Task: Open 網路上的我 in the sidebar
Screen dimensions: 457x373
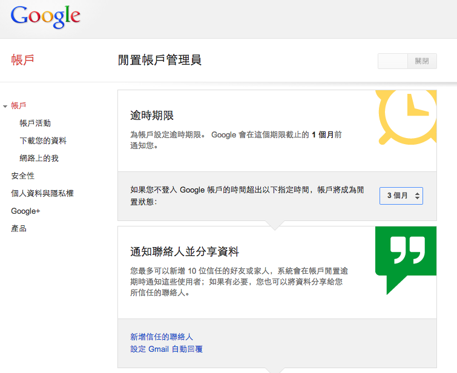Action: 39,158
